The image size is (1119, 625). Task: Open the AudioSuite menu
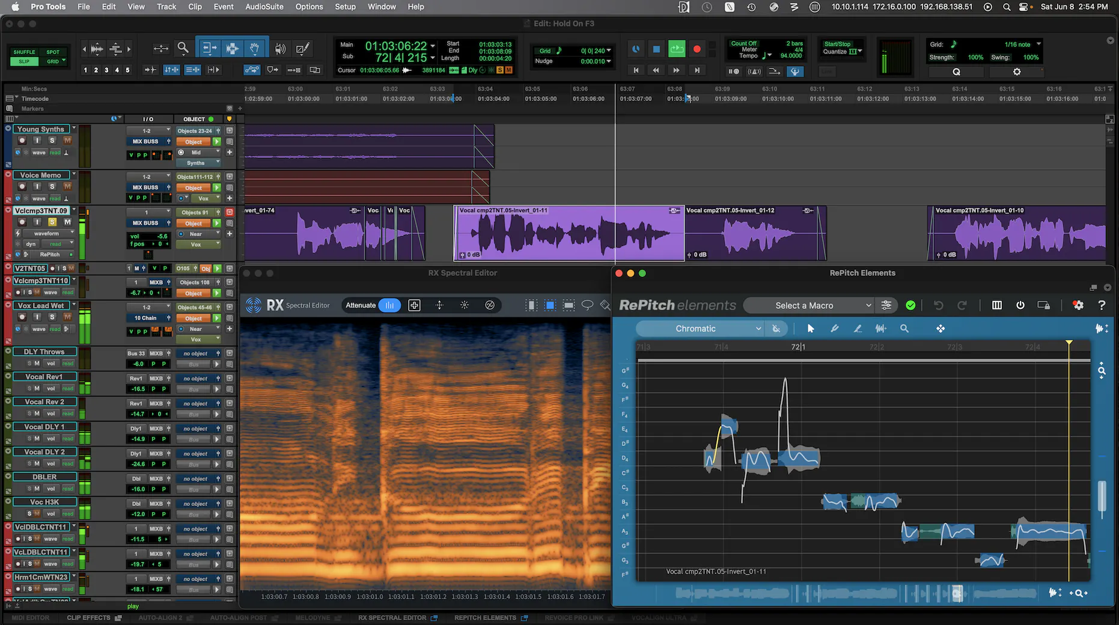264,7
